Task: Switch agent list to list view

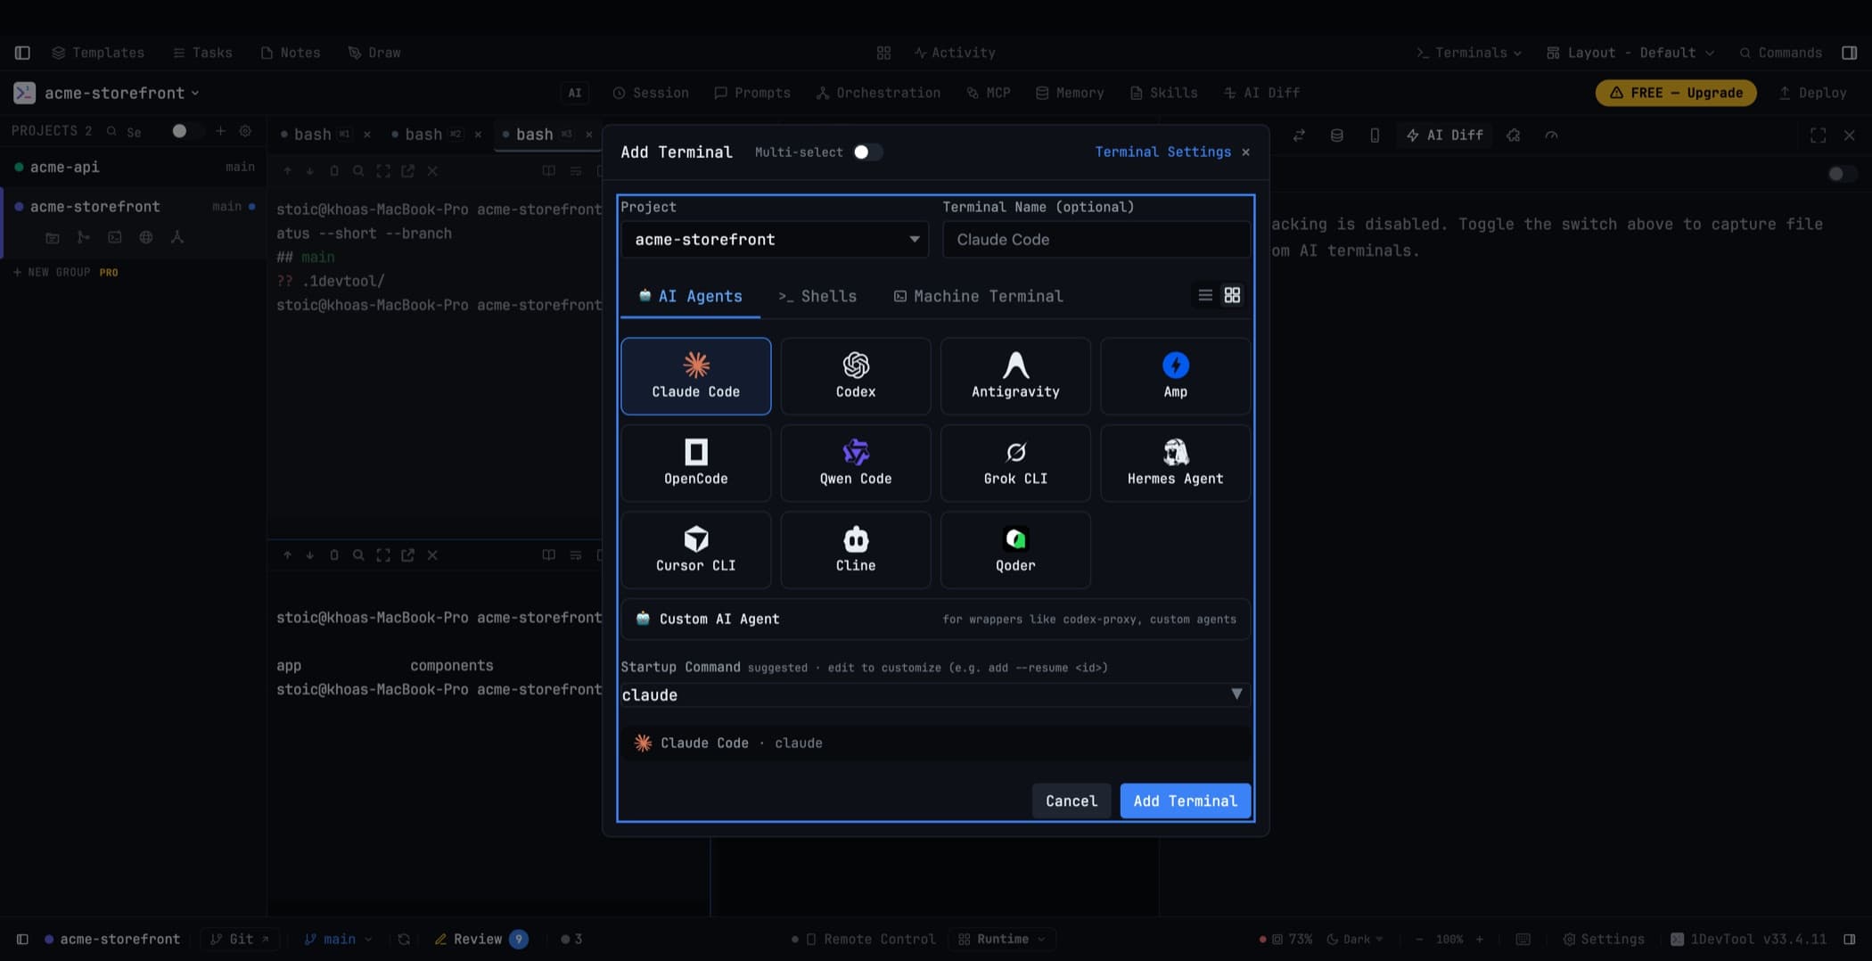Action: (x=1205, y=295)
